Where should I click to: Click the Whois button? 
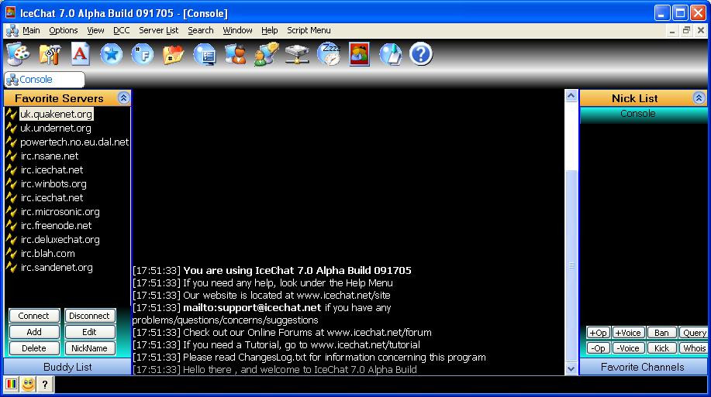pos(693,348)
